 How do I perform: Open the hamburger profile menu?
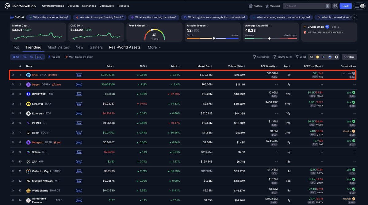(359, 6)
